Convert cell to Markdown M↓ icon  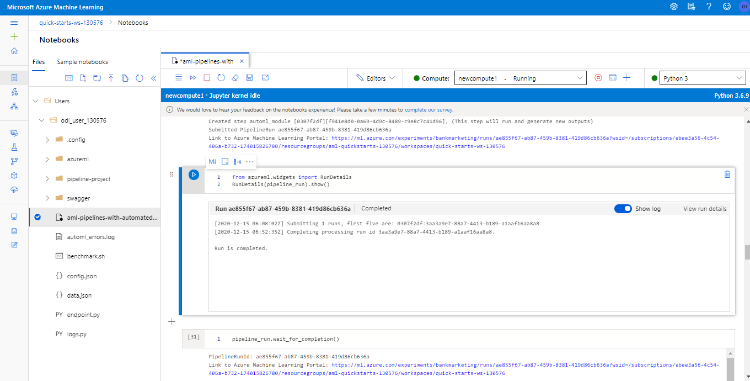[212, 162]
